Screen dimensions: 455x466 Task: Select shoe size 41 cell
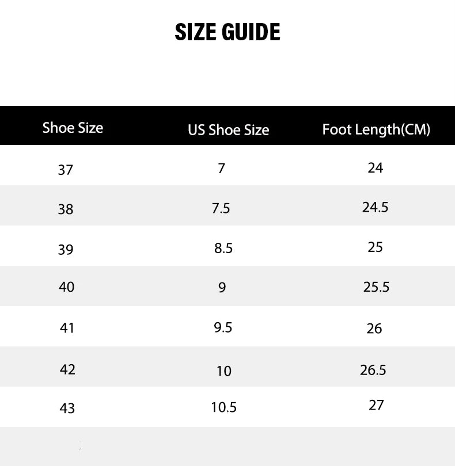(67, 328)
